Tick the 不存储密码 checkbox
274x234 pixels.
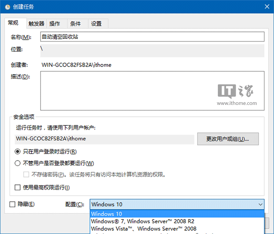coord(26,174)
